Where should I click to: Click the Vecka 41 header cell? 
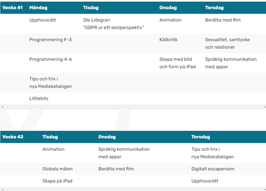click(x=12, y=8)
